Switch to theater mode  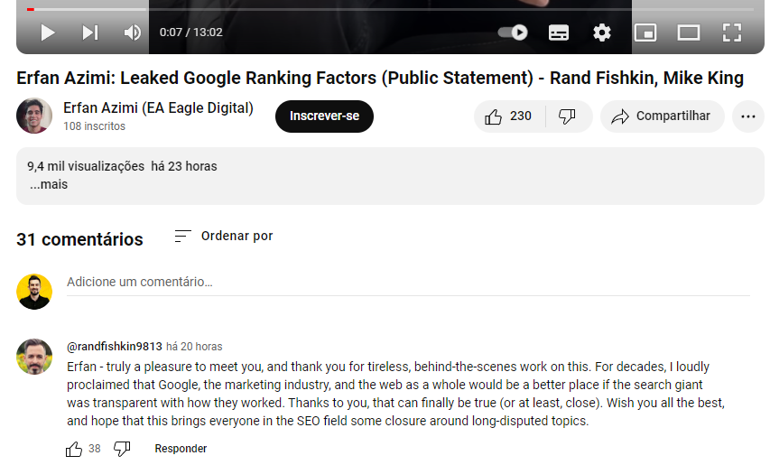[689, 33]
